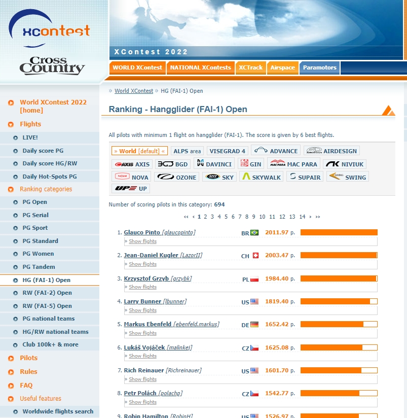Click the XContest logo
Viewport: 407px width, 418px height.
[x=50, y=28]
